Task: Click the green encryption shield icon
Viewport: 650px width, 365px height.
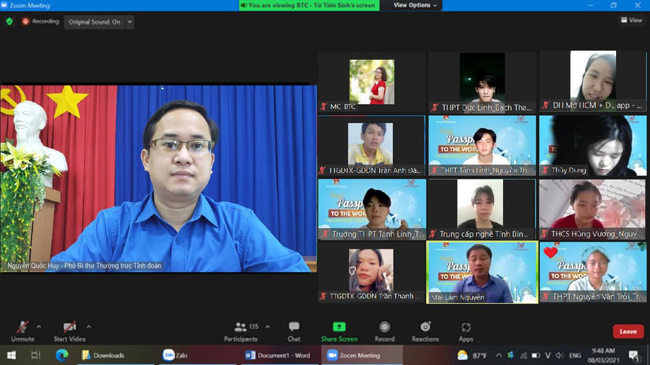Action: point(10,21)
